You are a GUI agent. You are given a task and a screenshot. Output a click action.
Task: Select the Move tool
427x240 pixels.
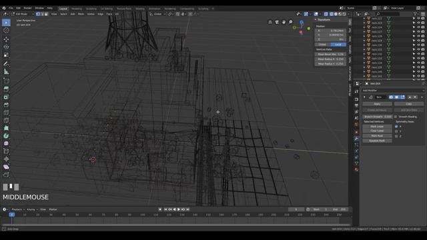[x=6, y=39]
